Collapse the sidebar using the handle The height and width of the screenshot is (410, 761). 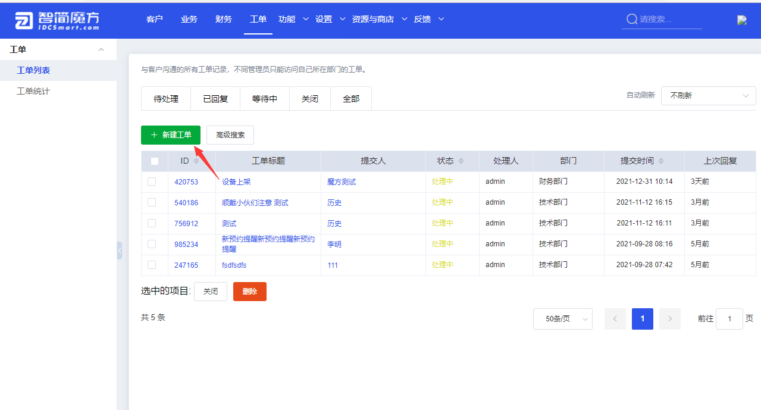tap(120, 251)
